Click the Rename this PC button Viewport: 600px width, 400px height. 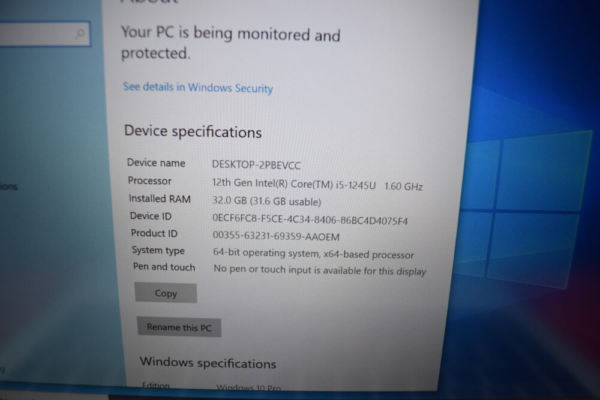click(x=179, y=327)
